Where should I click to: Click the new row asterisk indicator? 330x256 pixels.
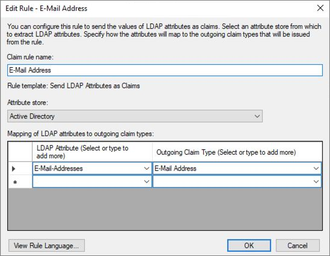coord(15,182)
